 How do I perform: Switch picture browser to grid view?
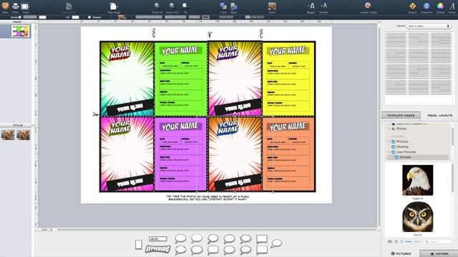tap(396, 241)
